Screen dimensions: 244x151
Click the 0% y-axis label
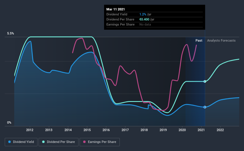(x=9, y=123)
